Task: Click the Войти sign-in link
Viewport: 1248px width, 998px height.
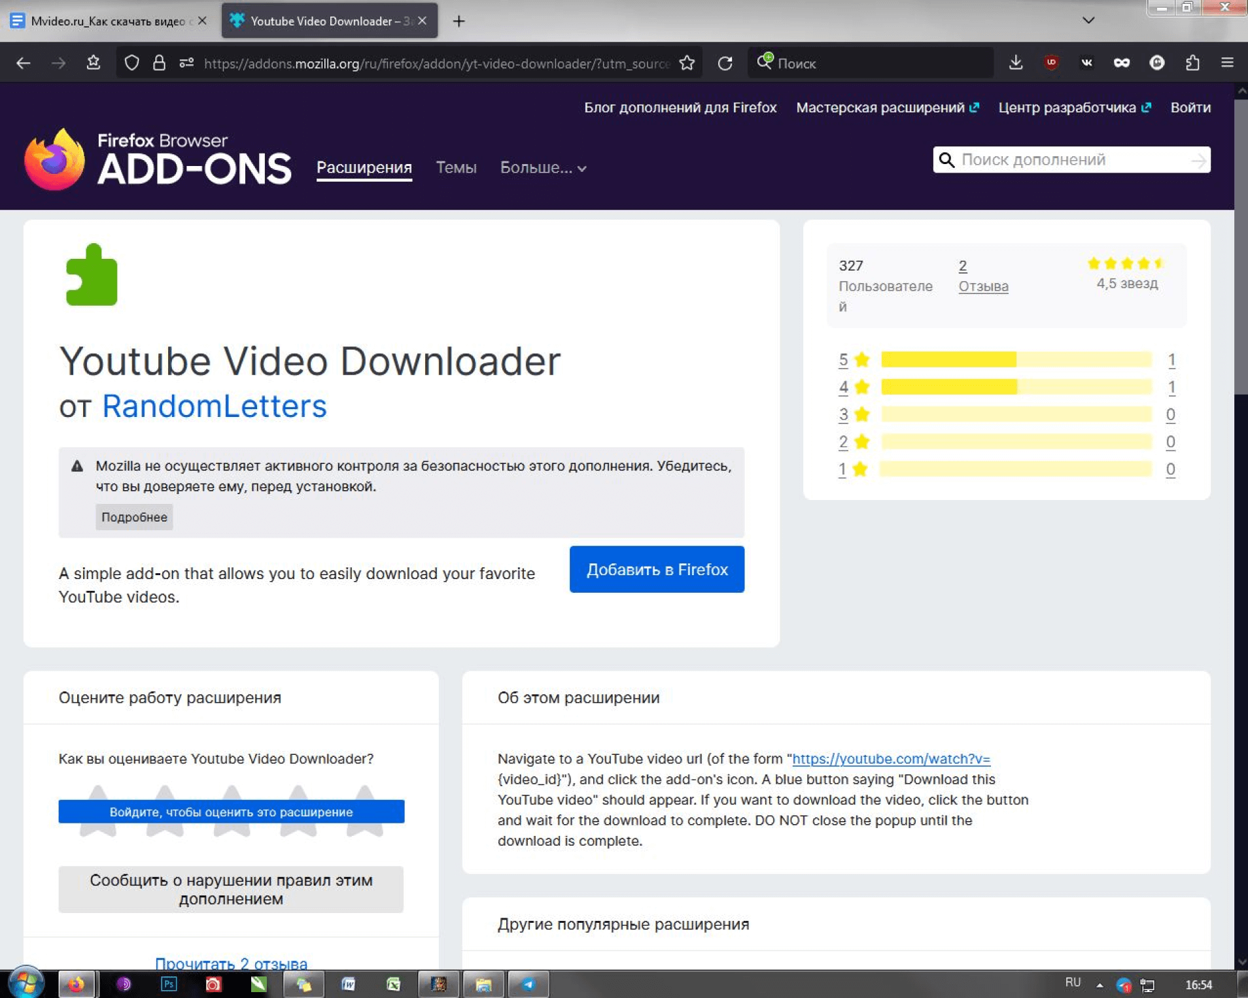Action: 1190,108
